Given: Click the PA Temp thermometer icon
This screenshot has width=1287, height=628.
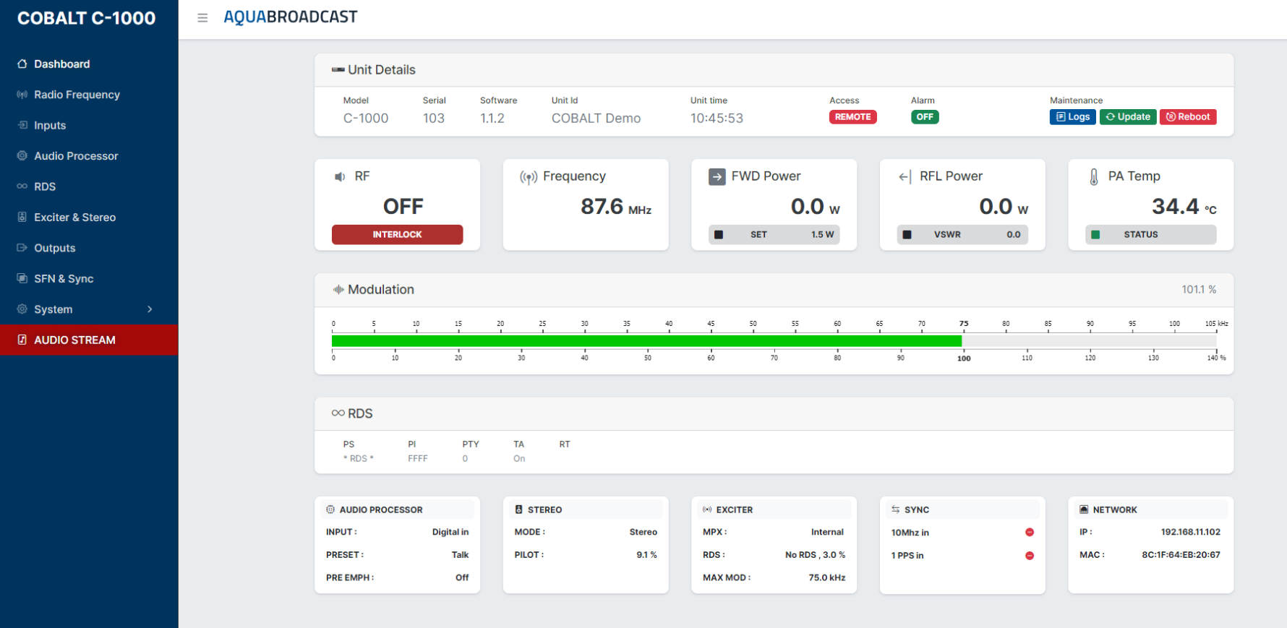Looking at the screenshot, I should pyautogui.click(x=1094, y=176).
